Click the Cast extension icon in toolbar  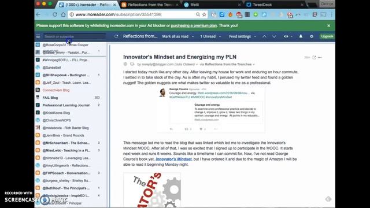coord(323,14)
